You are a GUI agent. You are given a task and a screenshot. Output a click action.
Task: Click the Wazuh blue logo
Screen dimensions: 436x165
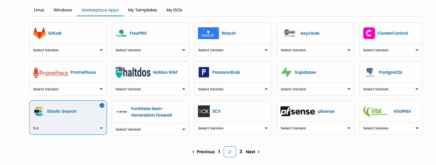(x=208, y=33)
